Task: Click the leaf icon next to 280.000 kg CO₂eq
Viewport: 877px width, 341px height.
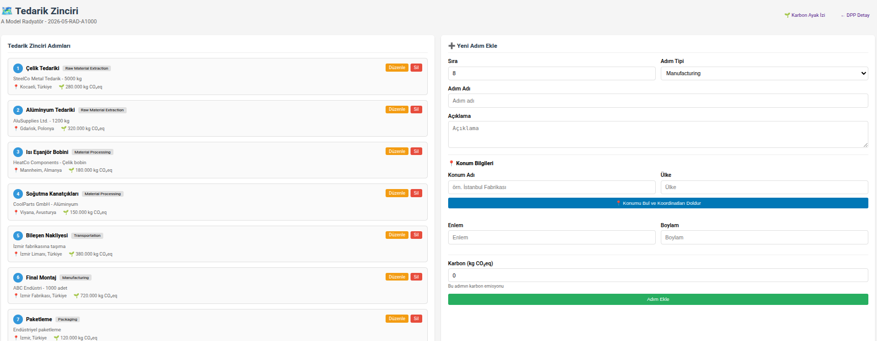Action: (x=62, y=87)
